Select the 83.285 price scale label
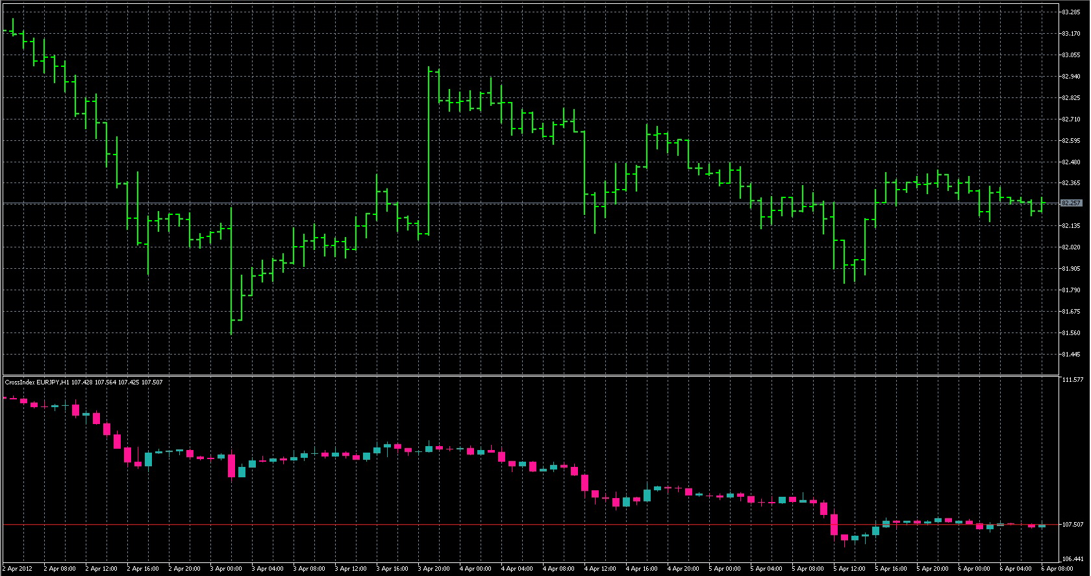Image resolution: width=1091 pixels, height=576 pixels. (1071, 12)
